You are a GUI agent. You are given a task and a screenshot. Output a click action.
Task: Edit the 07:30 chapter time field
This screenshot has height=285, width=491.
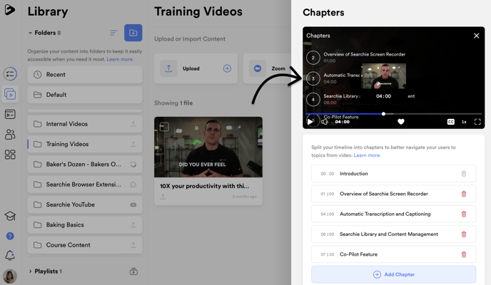(x=328, y=254)
